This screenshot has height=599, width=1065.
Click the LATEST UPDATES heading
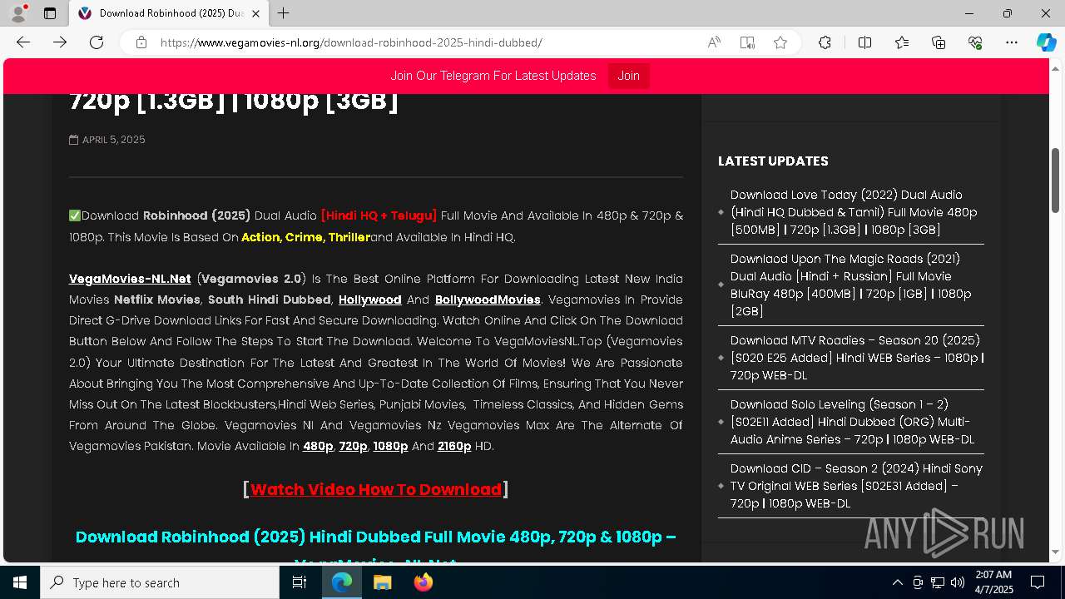tap(773, 161)
